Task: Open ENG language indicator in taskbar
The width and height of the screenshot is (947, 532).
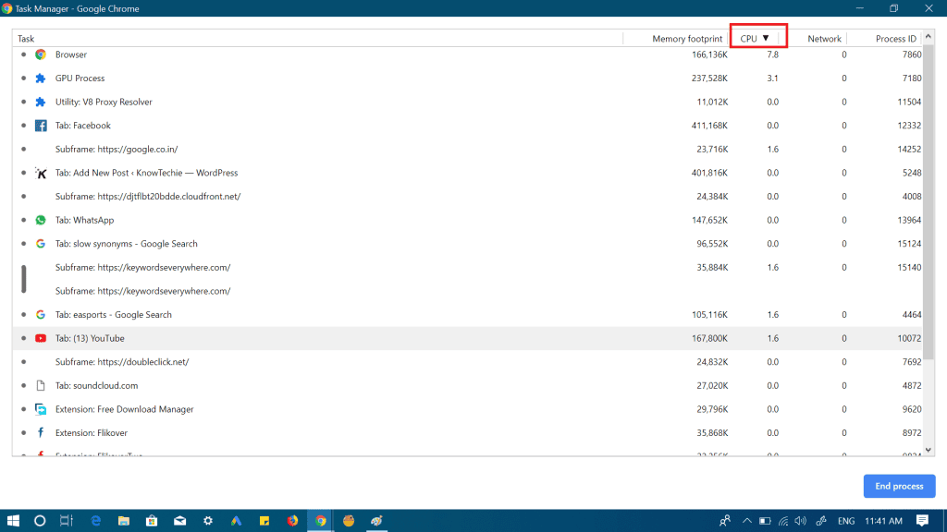Action: [846, 521]
